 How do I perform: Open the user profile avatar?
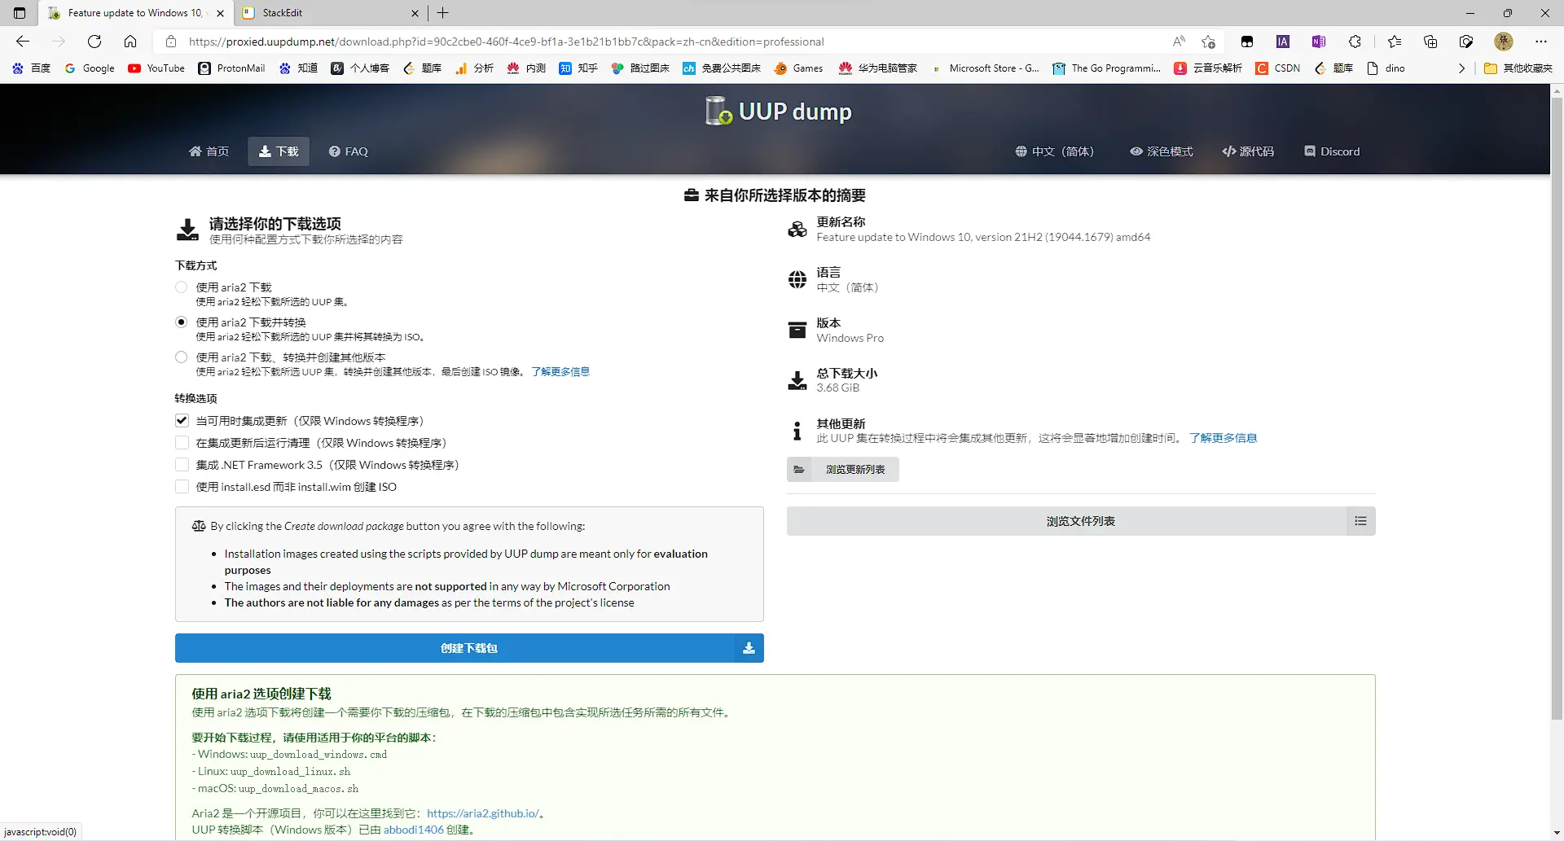(x=1504, y=42)
